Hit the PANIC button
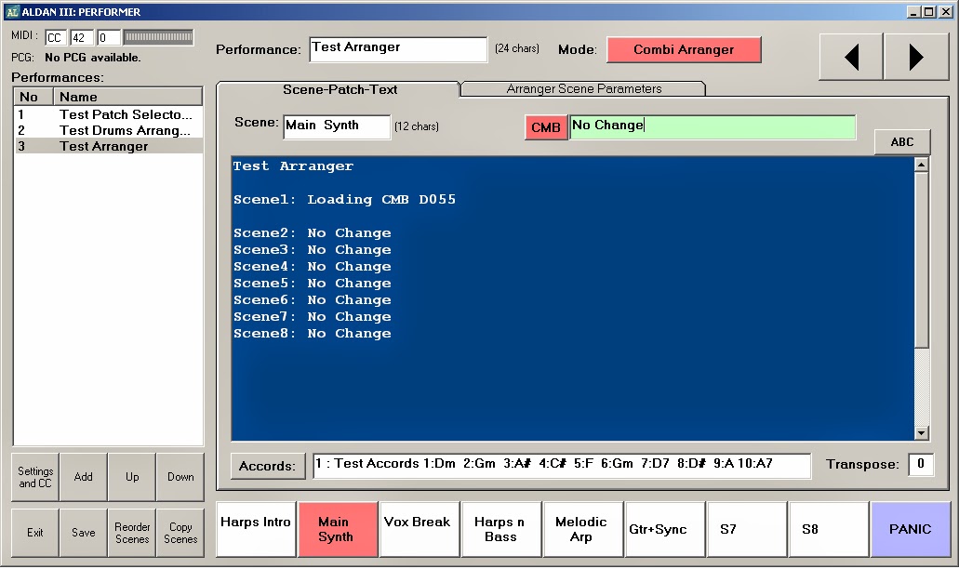Viewport: 959px width, 569px height. coord(911,529)
